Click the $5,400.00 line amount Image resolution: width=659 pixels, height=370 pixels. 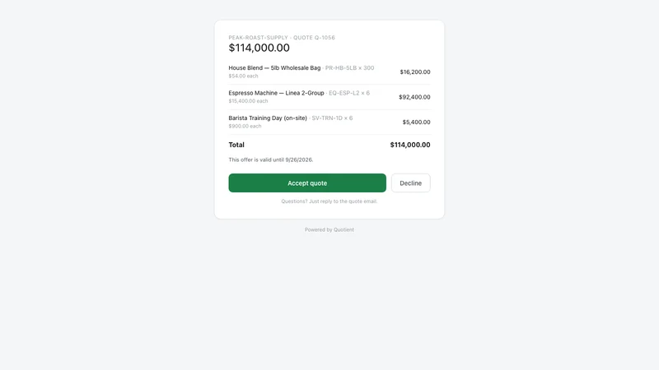(x=416, y=122)
